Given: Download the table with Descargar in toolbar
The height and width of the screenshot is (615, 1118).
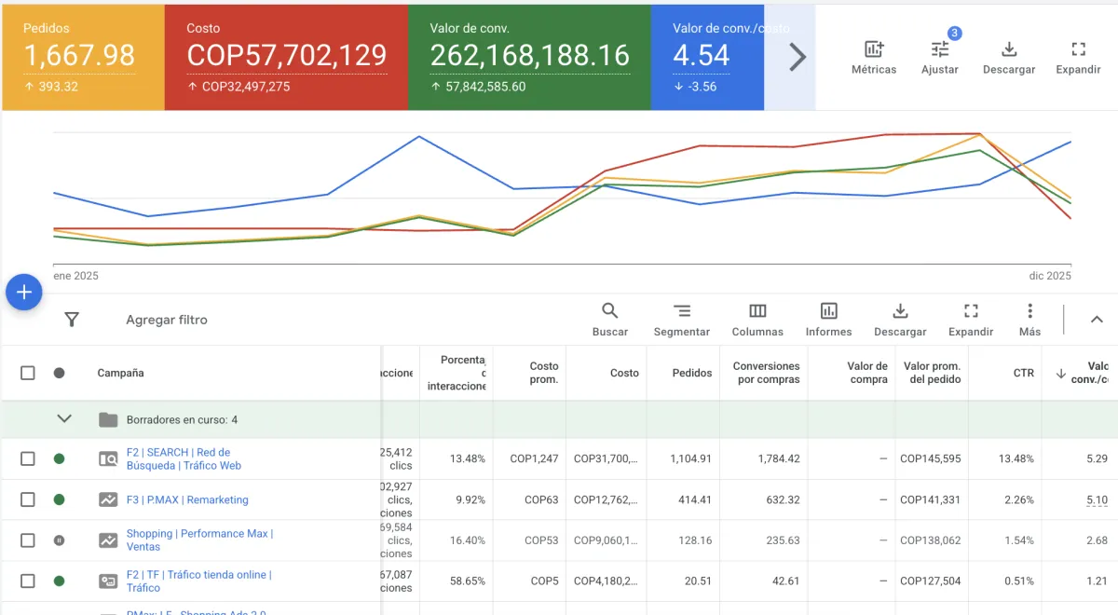Looking at the screenshot, I should [900, 320].
